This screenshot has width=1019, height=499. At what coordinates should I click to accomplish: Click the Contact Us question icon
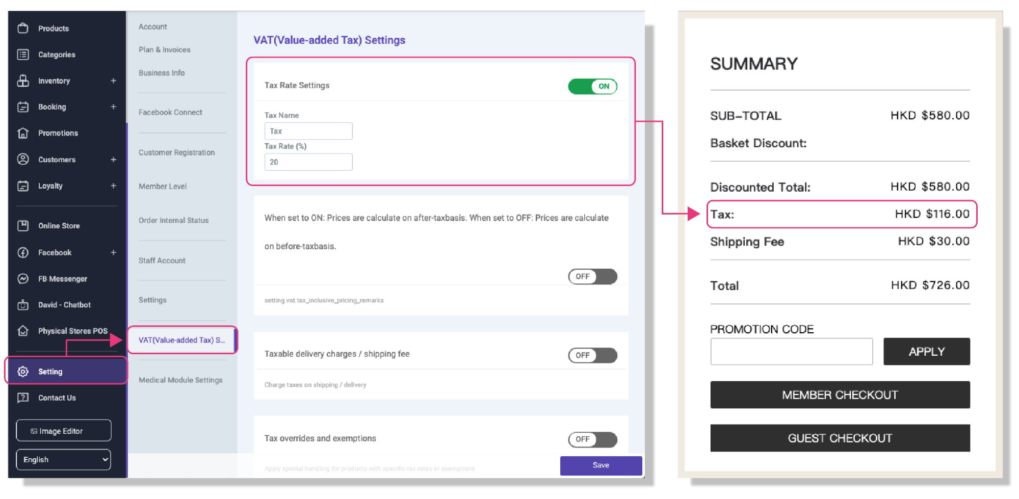(x=23, y=398)
